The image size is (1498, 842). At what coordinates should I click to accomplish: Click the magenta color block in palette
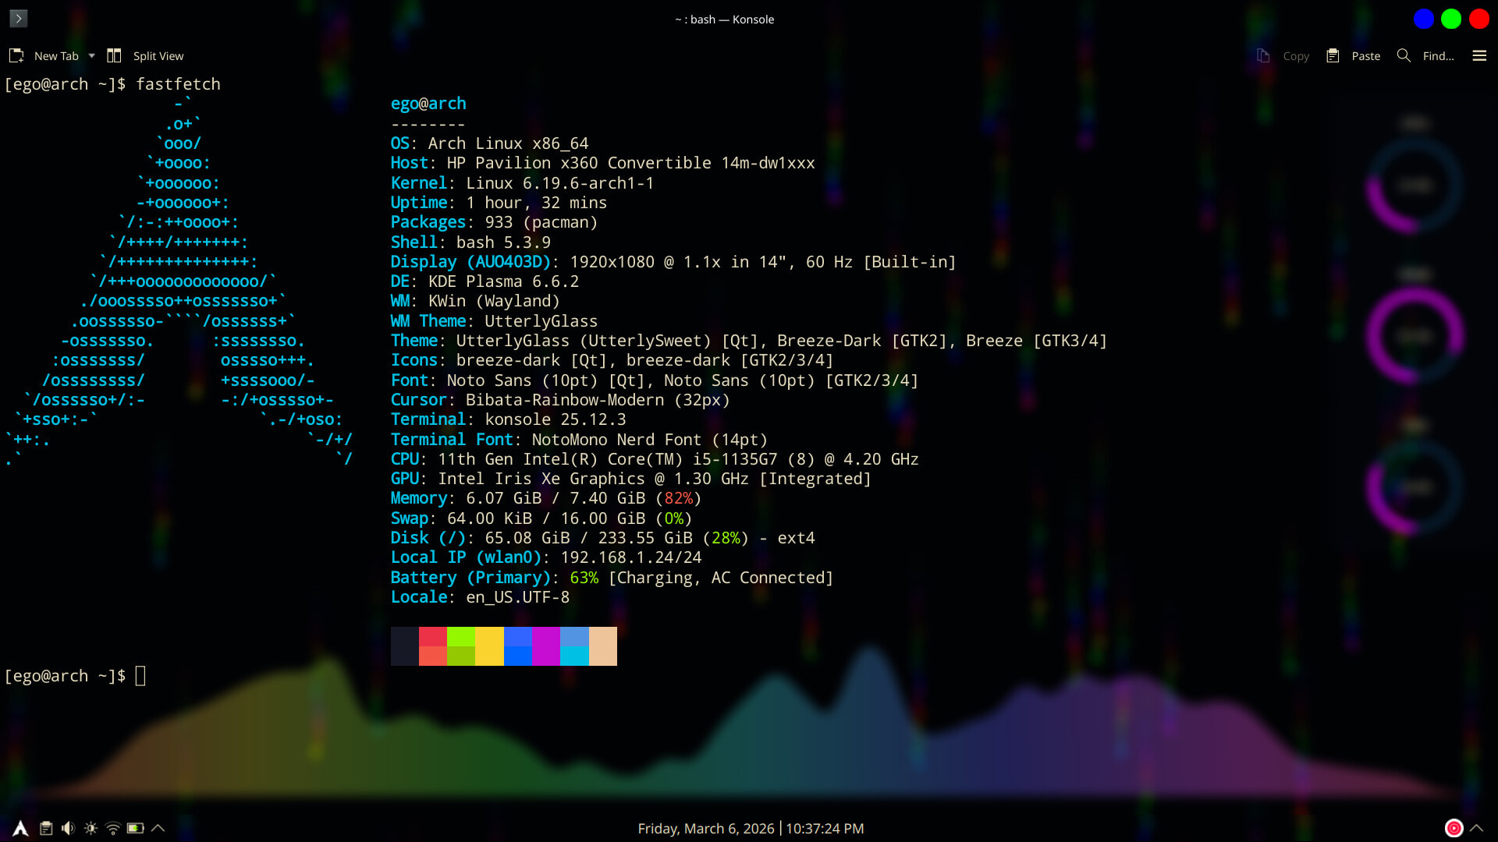point(545,646)
